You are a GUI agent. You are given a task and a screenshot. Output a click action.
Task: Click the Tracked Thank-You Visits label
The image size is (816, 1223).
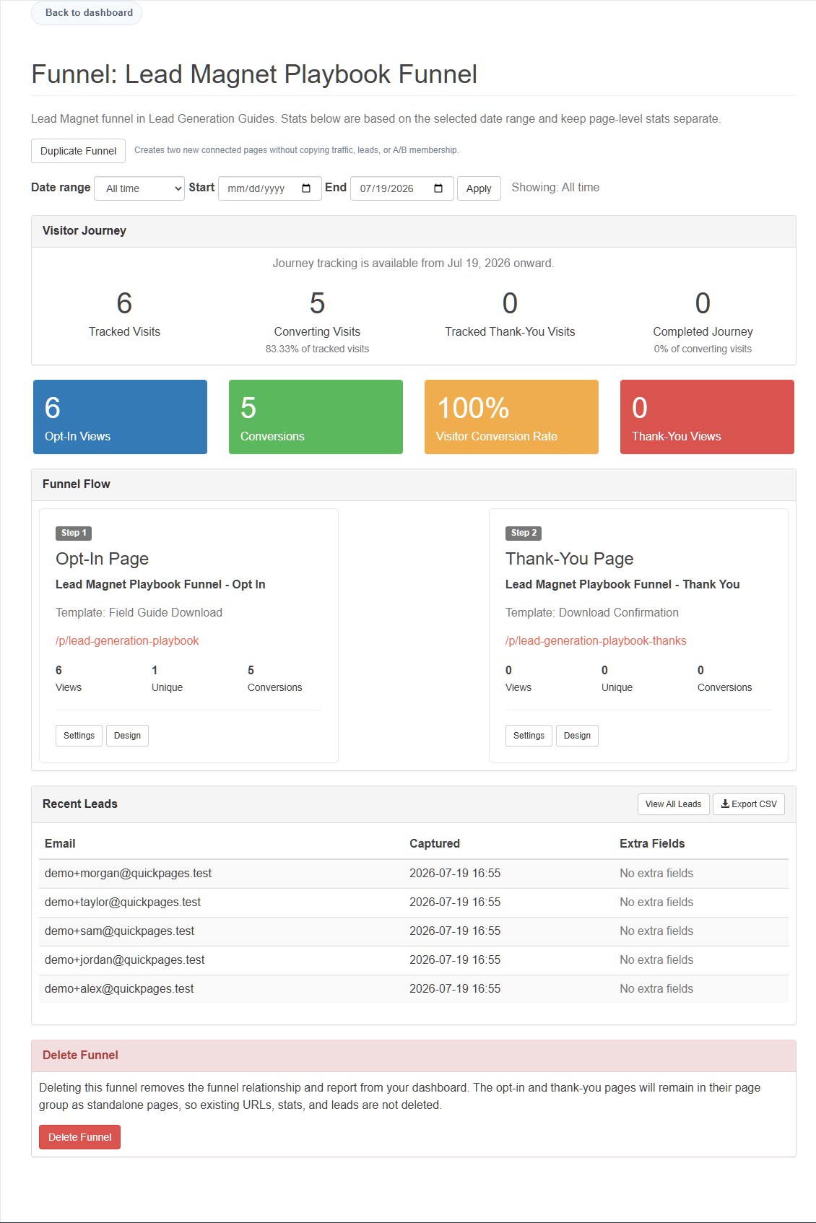tap(510, 331)
